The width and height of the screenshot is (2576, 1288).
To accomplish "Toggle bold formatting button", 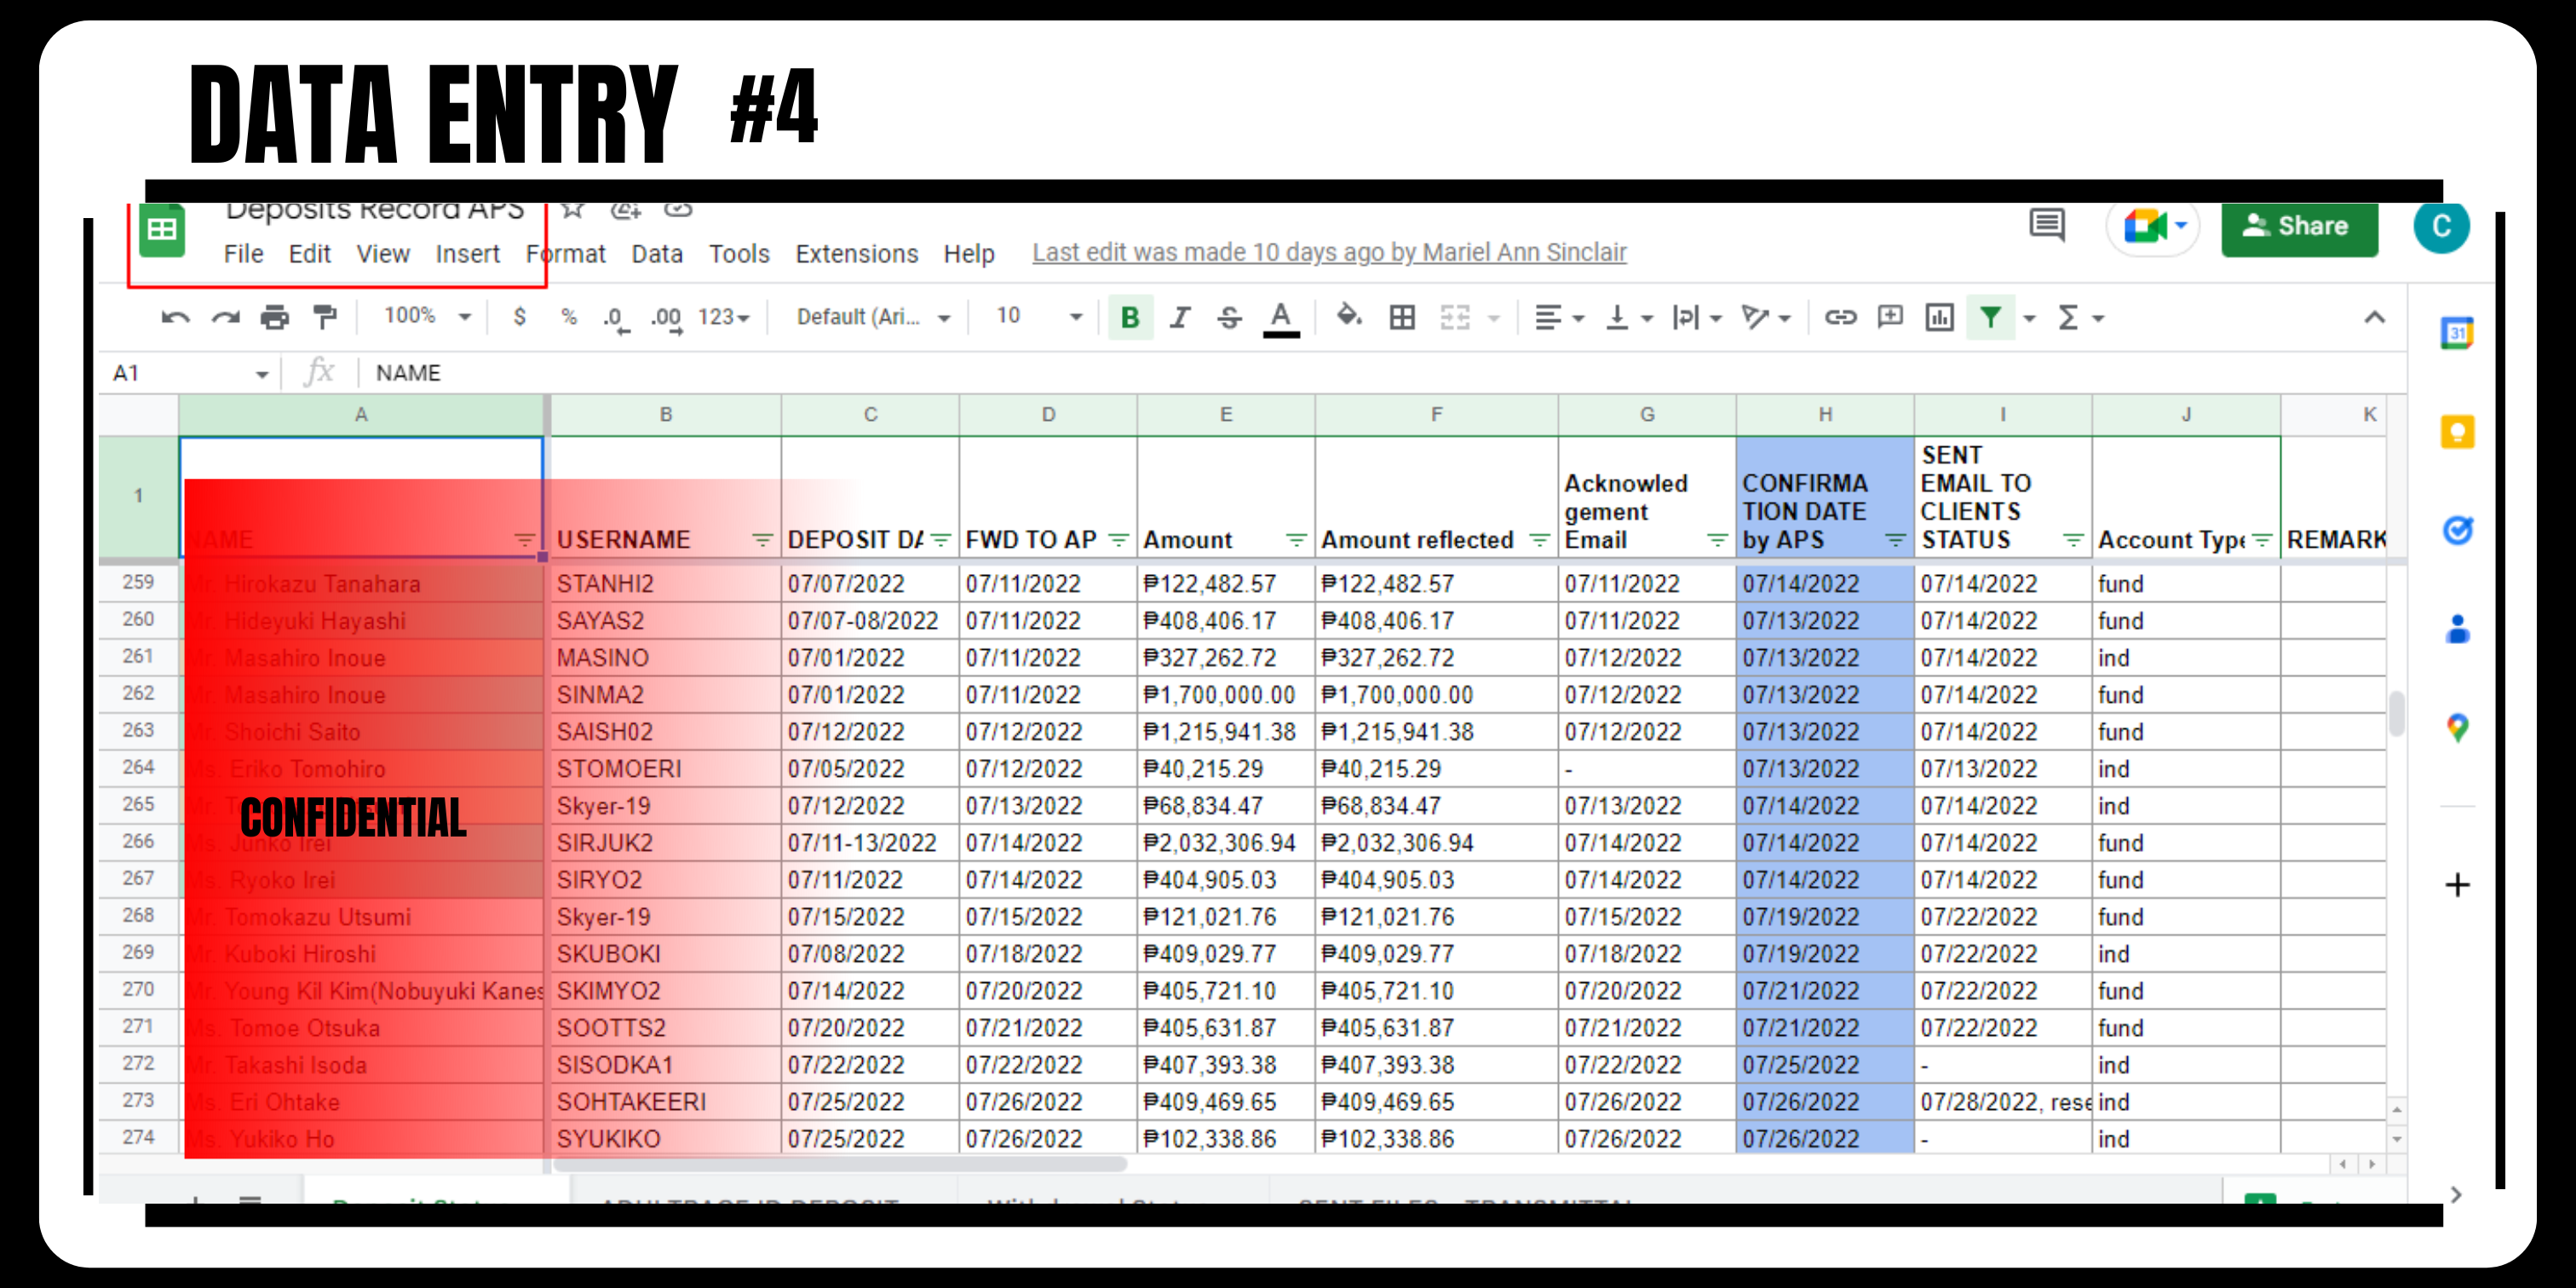I will pyautogui.click(x=1130, y=318).
